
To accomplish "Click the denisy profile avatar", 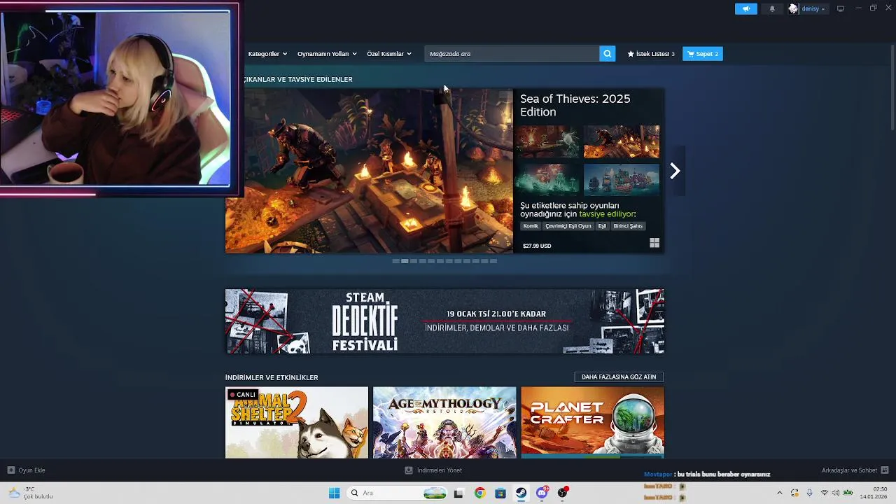I will [793, 8].
